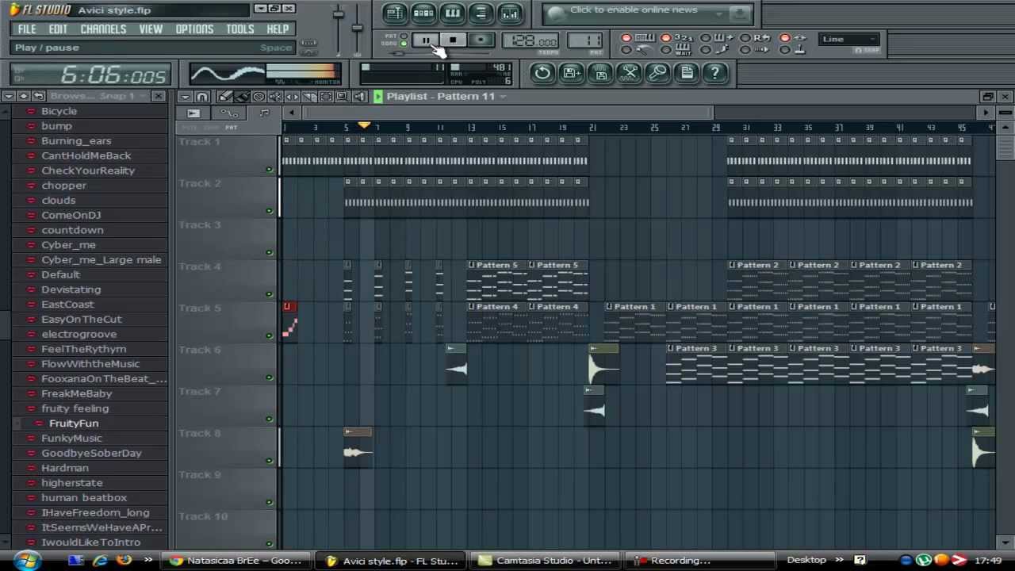Select the playlist select marquee tool

click(325, 97)
